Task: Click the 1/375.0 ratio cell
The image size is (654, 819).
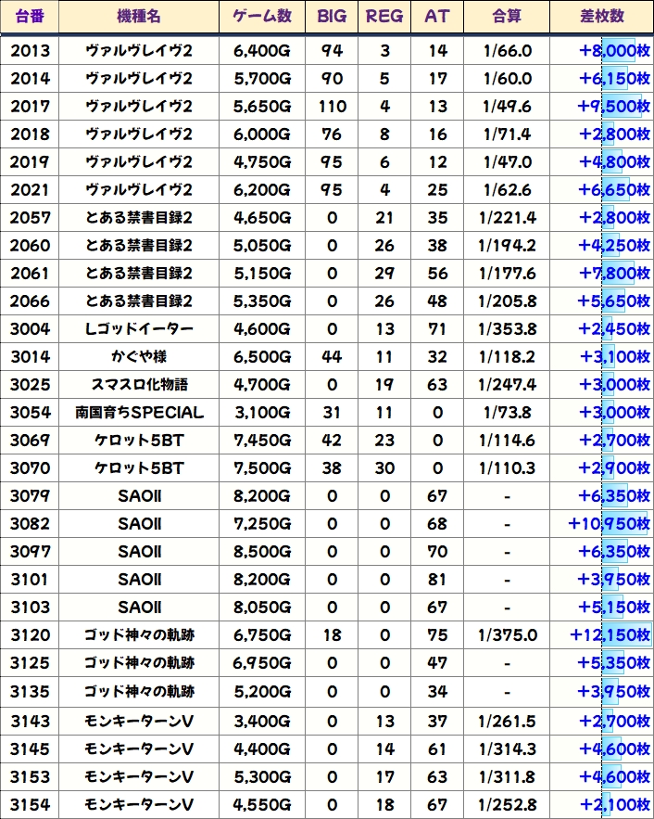Action: coord(507,635)
